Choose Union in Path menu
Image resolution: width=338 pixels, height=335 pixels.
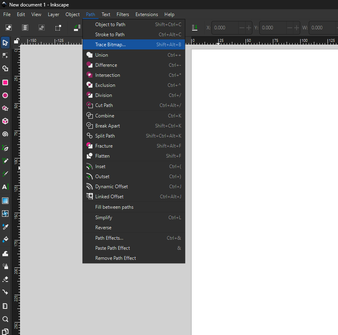tap(134, 55)
